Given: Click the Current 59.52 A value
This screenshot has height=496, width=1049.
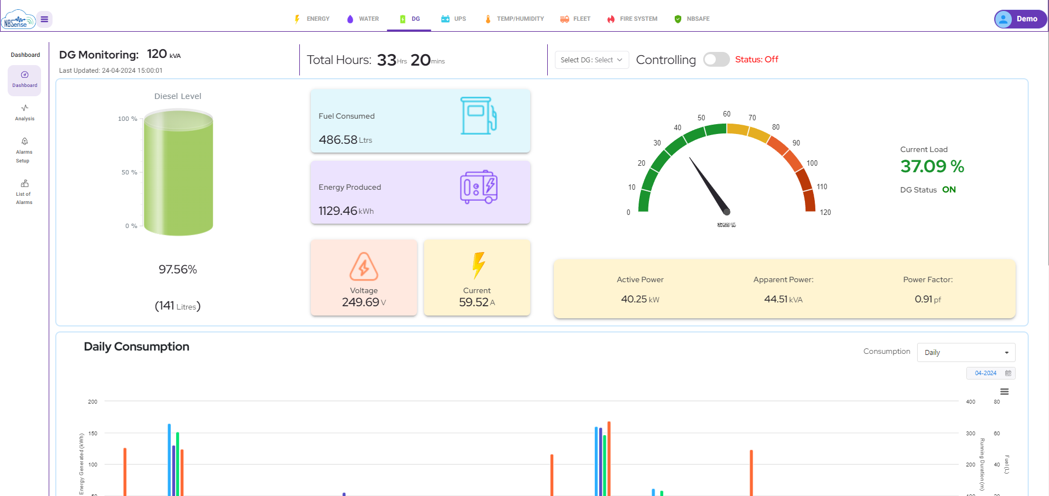Looking at the screenshot, I should click(477, 302).
